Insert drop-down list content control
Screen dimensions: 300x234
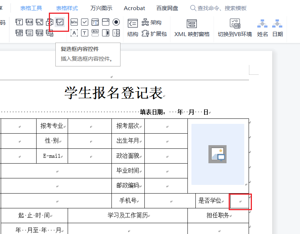coord(30,33)
